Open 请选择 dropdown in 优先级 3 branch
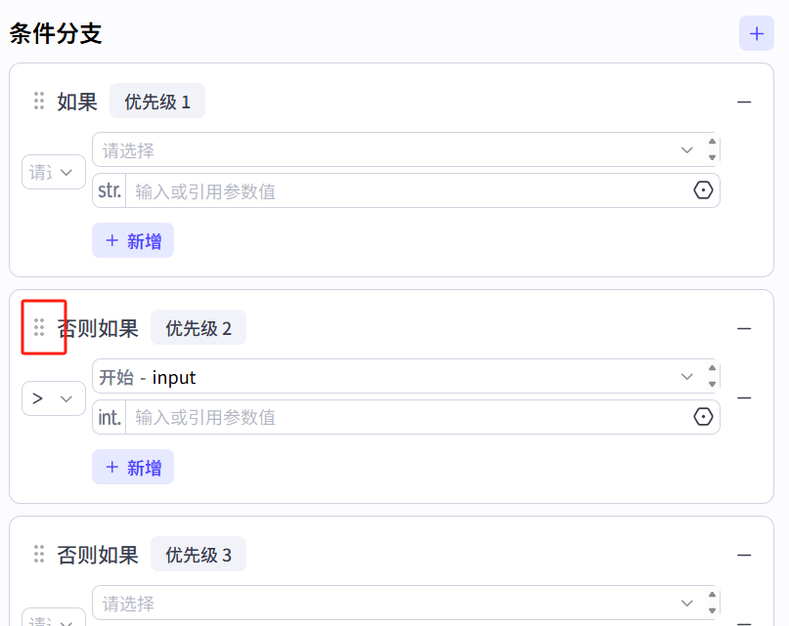The width and height of the screenshot is (789, 626). [x=391, y=604]
